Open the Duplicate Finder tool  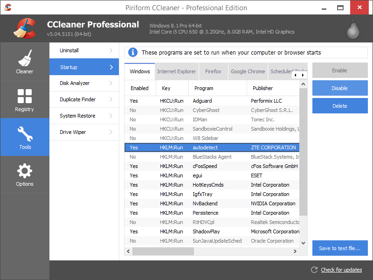pos(84,99)
